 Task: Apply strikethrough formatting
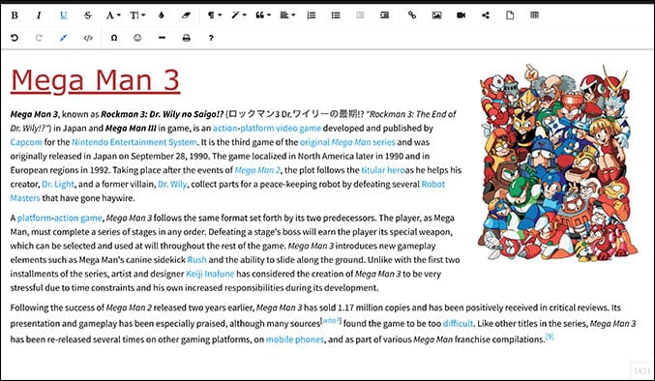click(88, 15)
